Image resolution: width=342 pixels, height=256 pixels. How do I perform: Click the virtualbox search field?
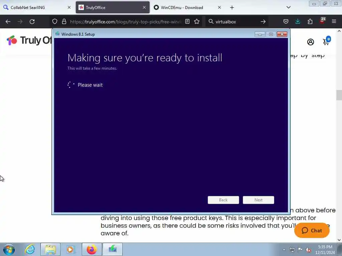[x=237, y=22]
